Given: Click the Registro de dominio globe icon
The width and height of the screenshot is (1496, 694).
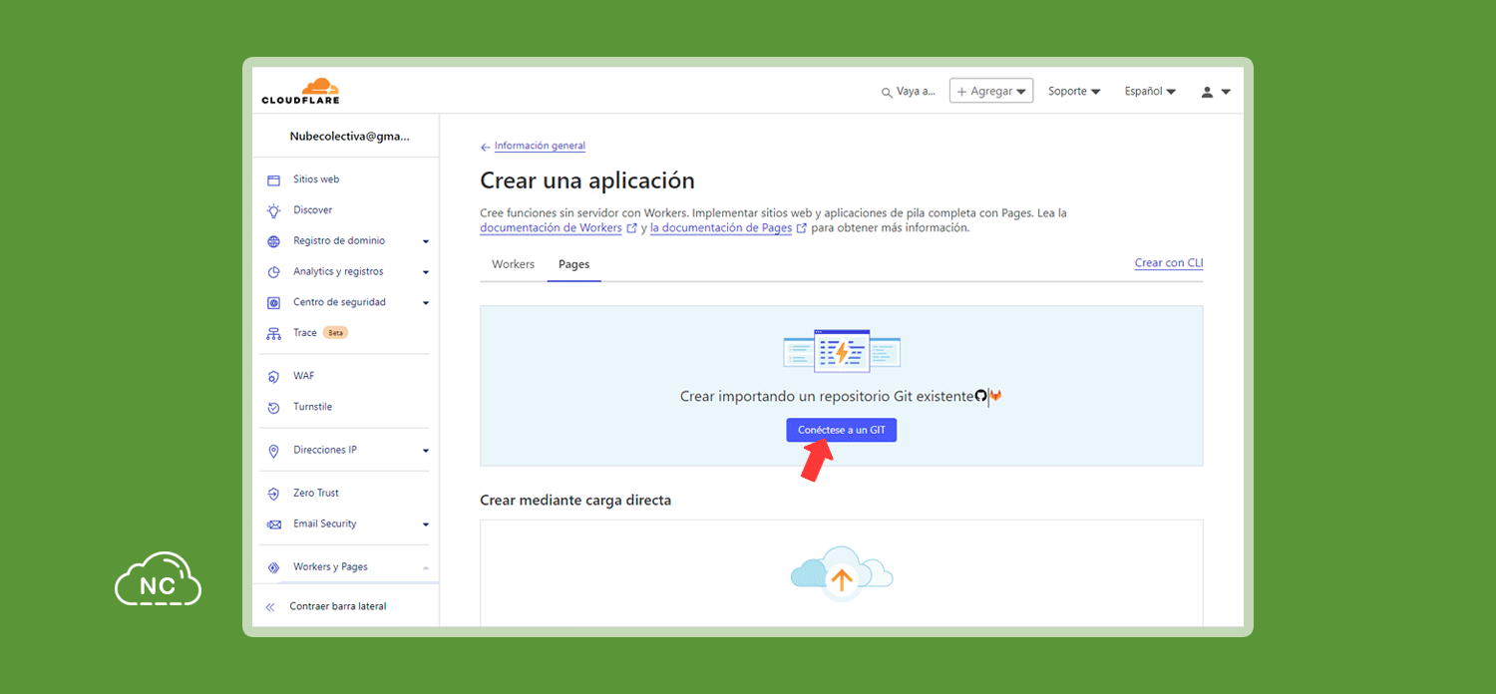Looking at the screenshot, I should [x=273, y=241].
